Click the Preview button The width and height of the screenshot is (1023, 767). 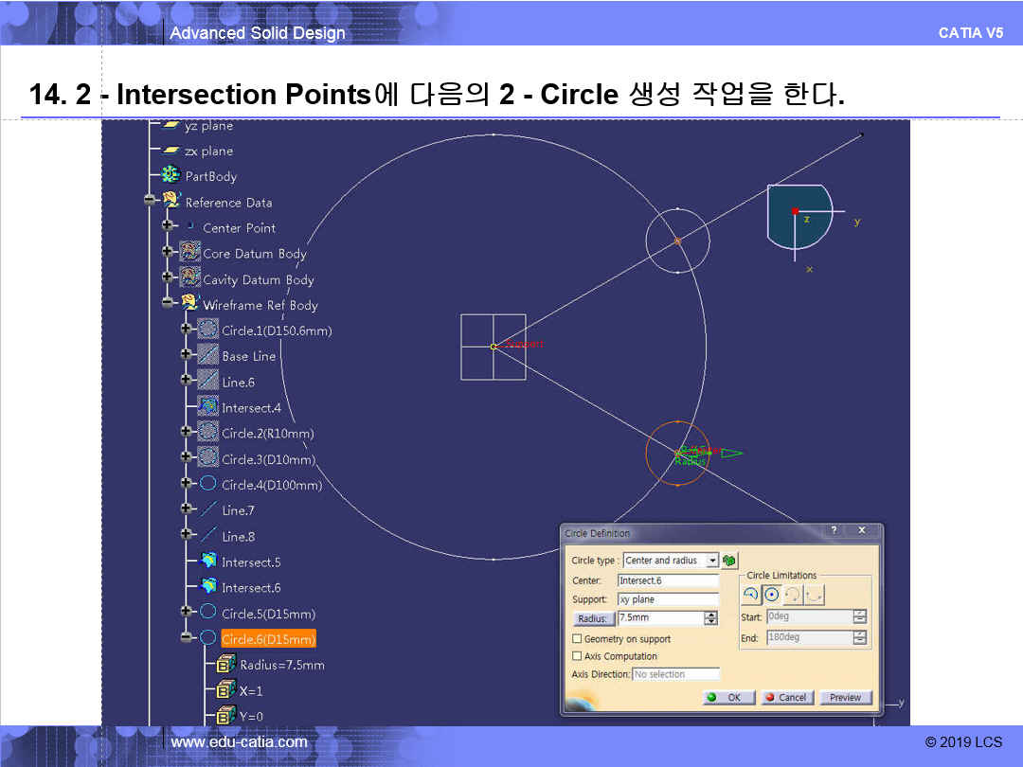click(846, 697)
